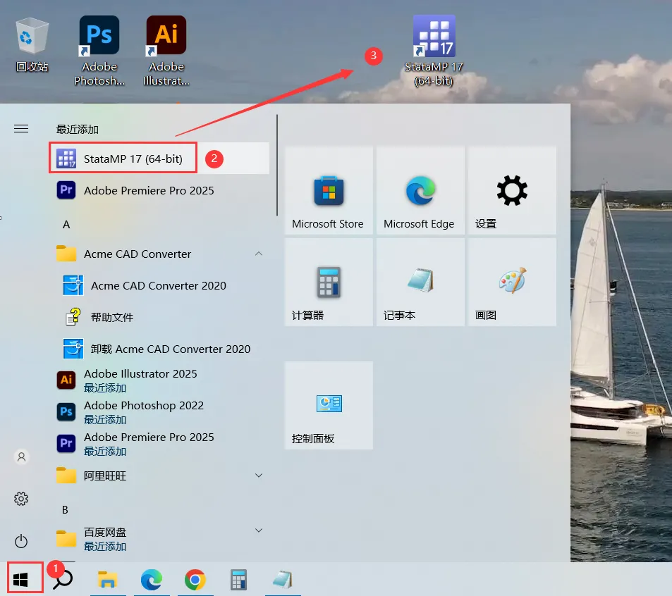The image size is (672, 596).
Task: Open the 控制面板 control panel tile
Action: 329,405
